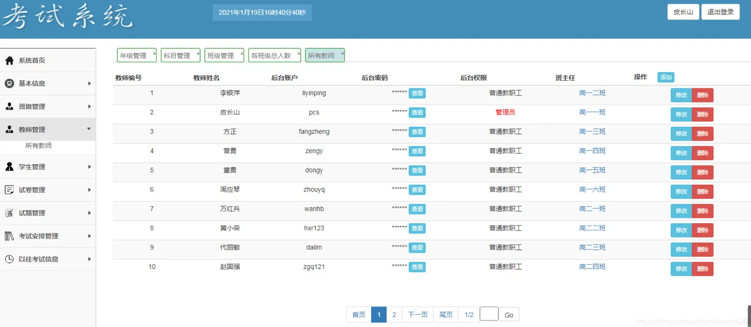Click the 班级管理 people icon

[9, 106]
